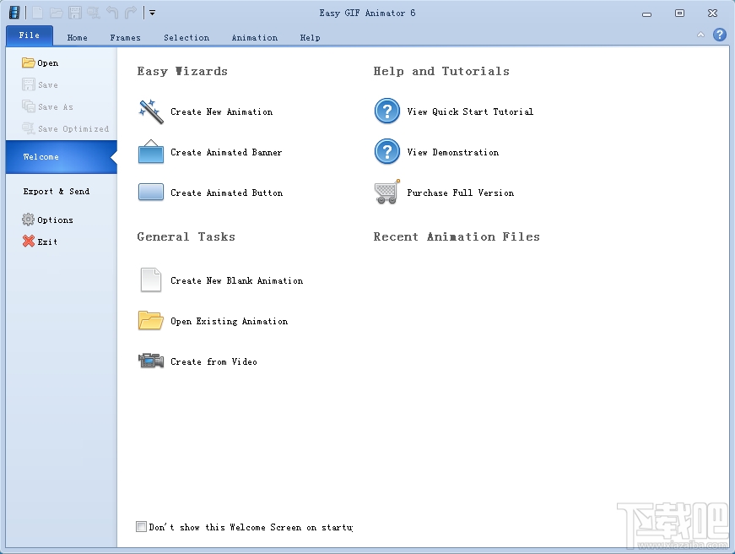Screen dimensions: 735x554
Task: Select the Welcome sidebar entry
Action: [x=41, y=156]
